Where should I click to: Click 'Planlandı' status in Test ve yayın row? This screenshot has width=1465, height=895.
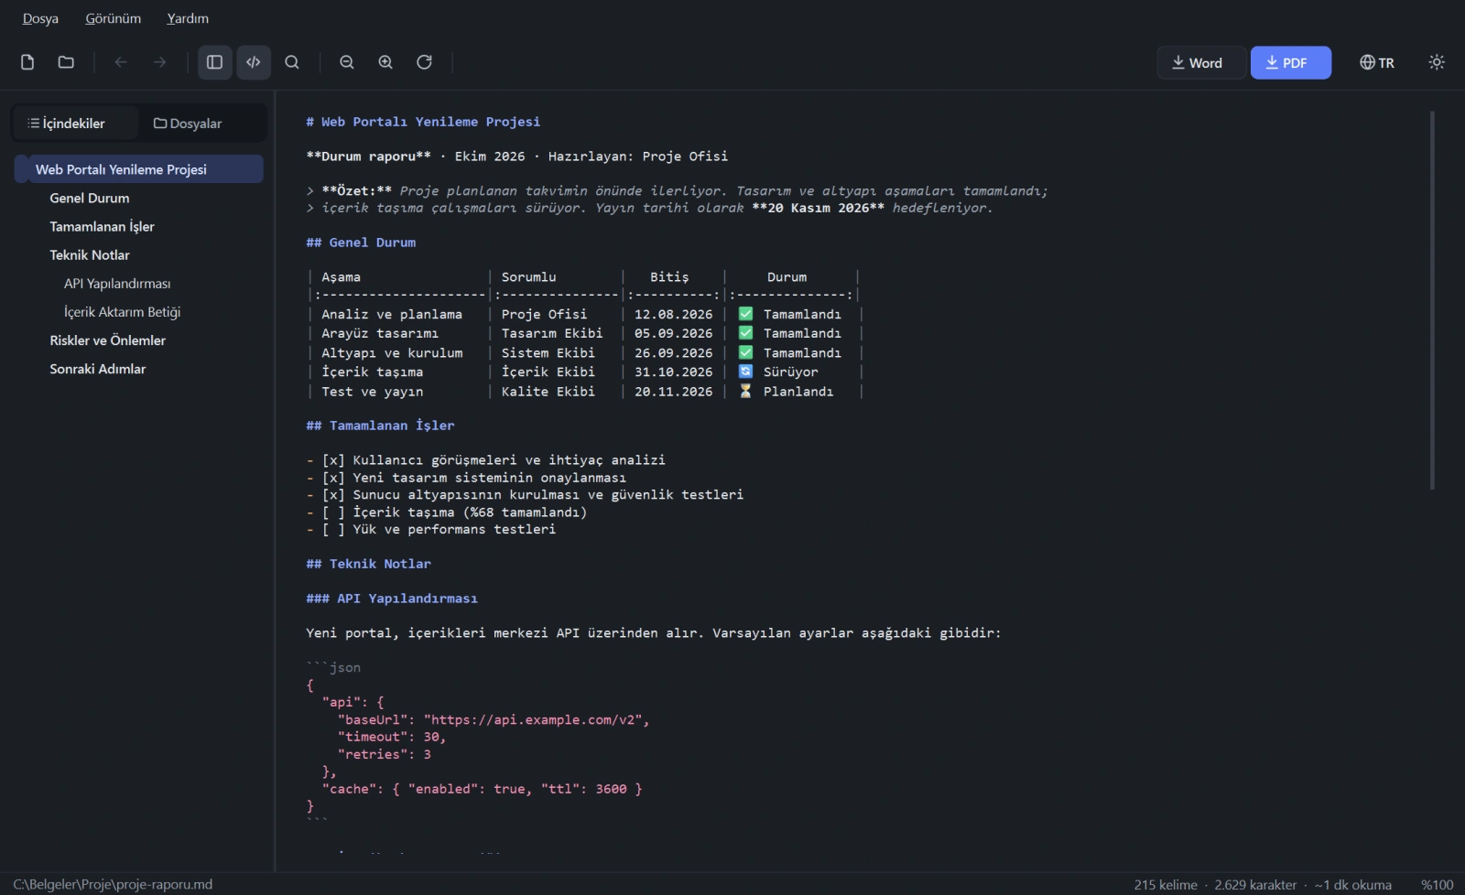click(798, 391)
